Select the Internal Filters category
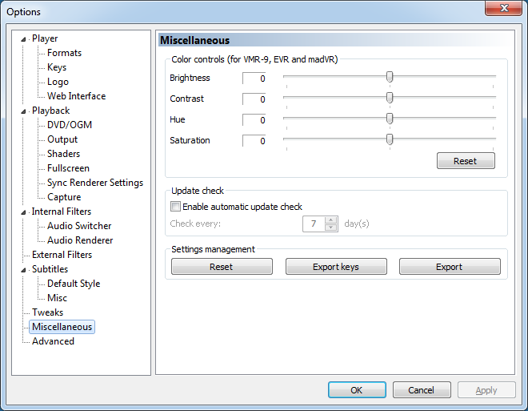The height and width of the screenshot is (411, 528). (x=62, y=212)
